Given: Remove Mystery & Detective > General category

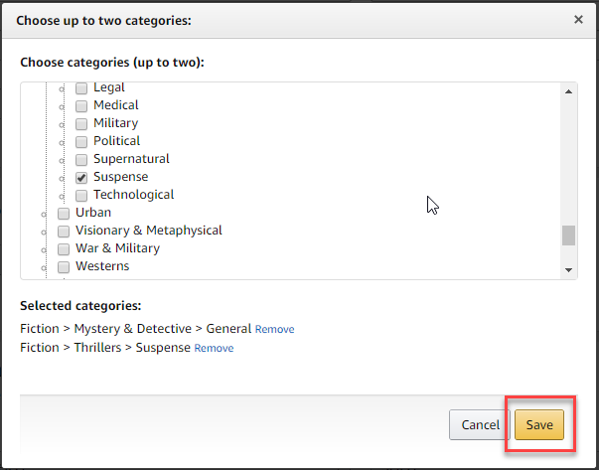Looking at the screenshot, I should (x=275, y=329).
